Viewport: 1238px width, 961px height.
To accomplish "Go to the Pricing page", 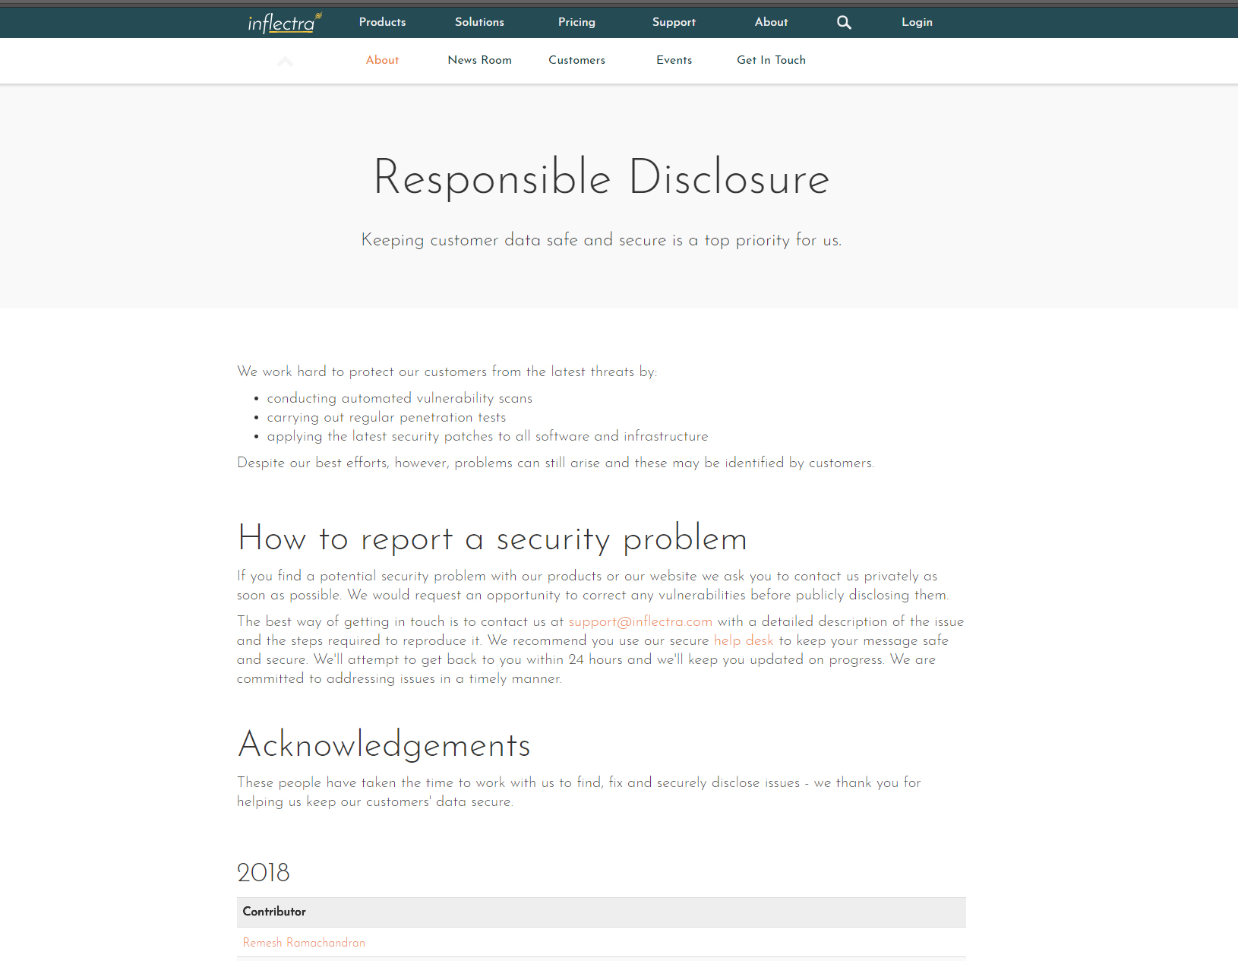I will tap(576, 22).
